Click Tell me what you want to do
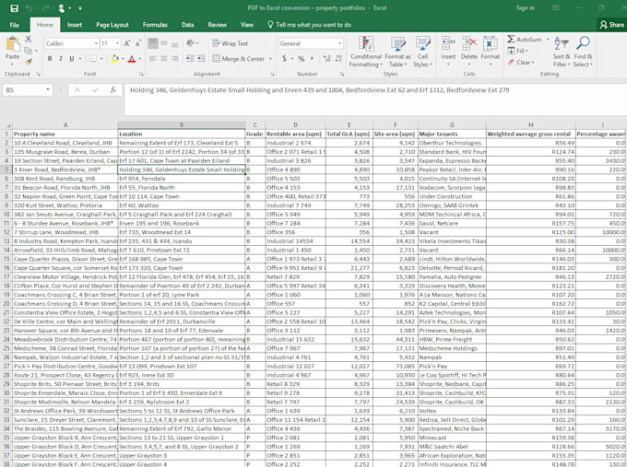The image size is (627, 467). 310,25
